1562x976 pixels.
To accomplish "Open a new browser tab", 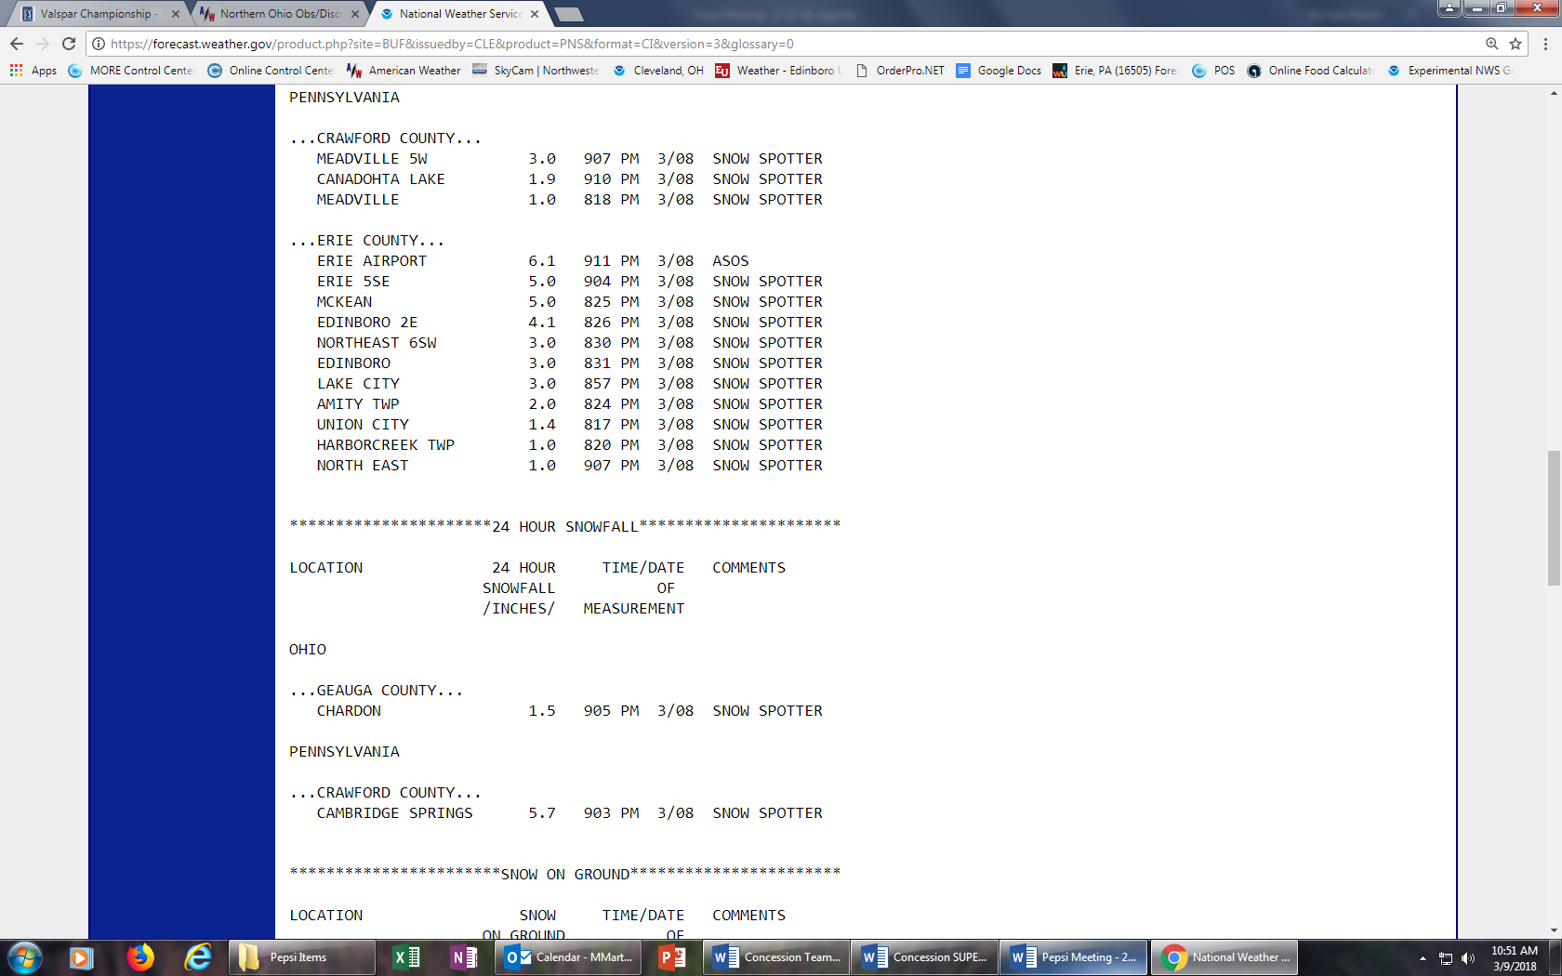I will click(x=568, y=14).
